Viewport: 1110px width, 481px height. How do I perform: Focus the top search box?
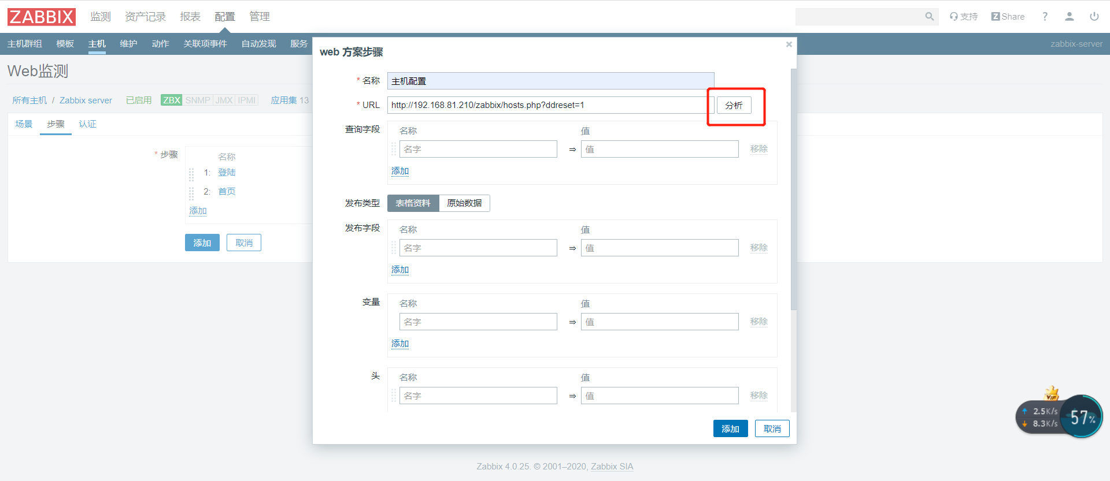[x=860, y=17]
